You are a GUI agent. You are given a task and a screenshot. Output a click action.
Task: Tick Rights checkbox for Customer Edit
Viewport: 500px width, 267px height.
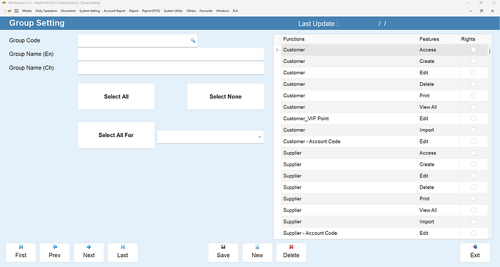(473, 73)
